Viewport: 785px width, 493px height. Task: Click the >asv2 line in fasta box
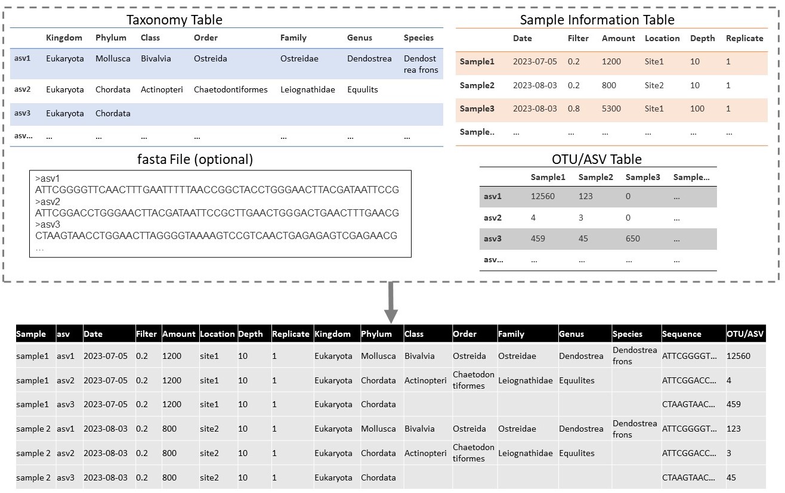coord(48,201)
